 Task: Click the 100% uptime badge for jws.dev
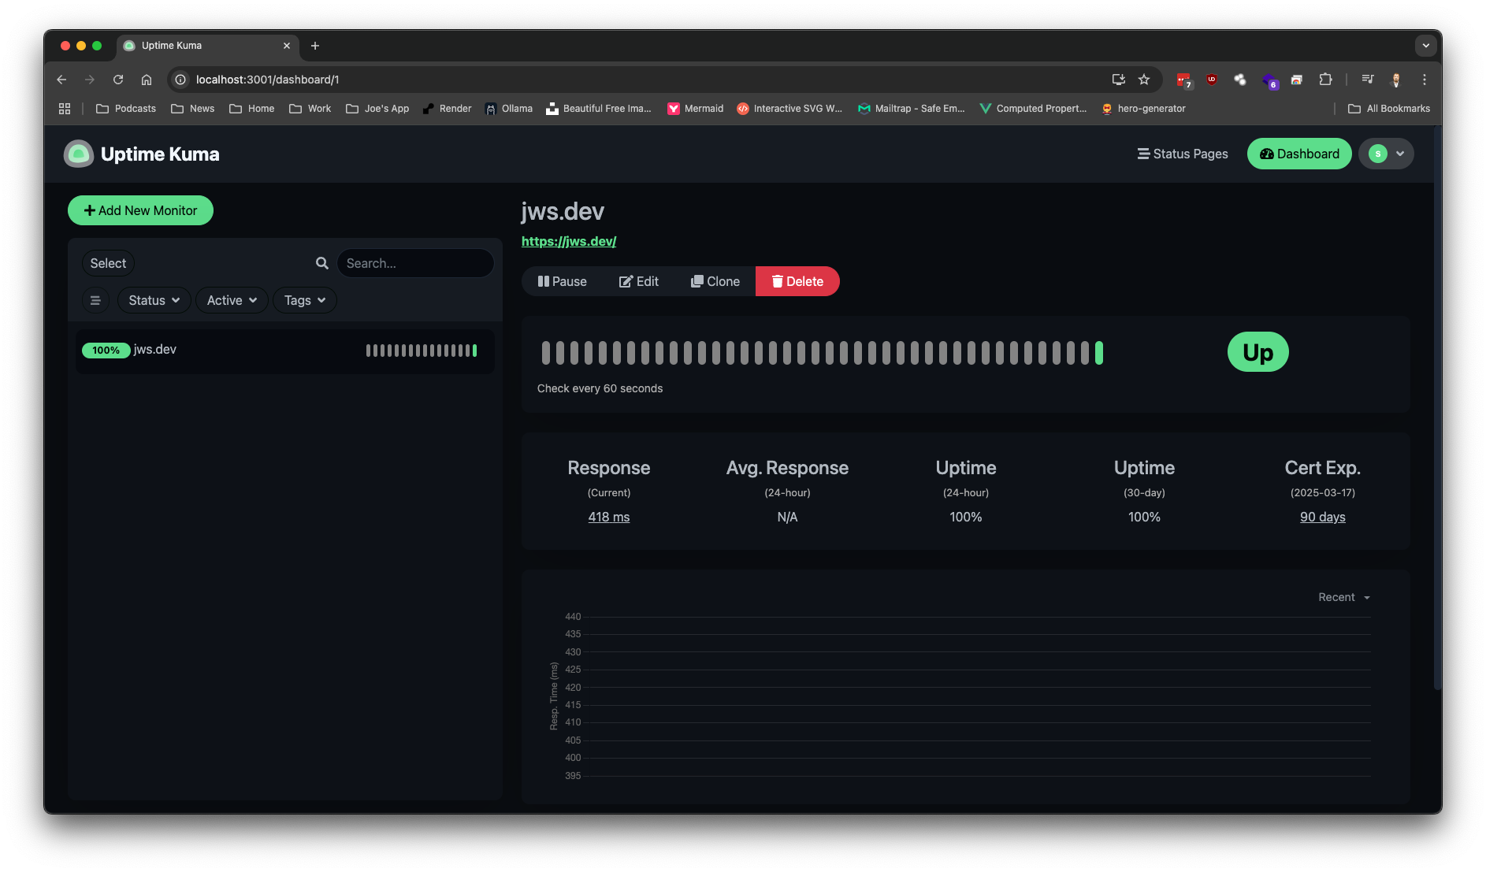[106, 351]
